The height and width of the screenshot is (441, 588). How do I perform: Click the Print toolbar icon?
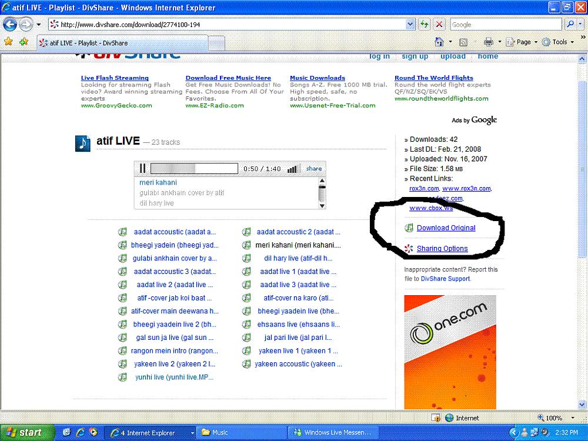tap(488, 42)
